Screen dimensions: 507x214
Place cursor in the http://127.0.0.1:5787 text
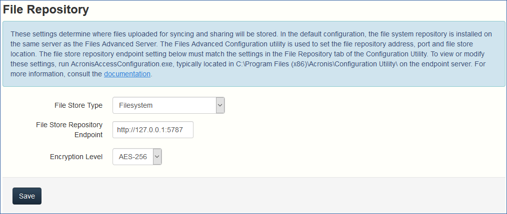coord(149,130)
